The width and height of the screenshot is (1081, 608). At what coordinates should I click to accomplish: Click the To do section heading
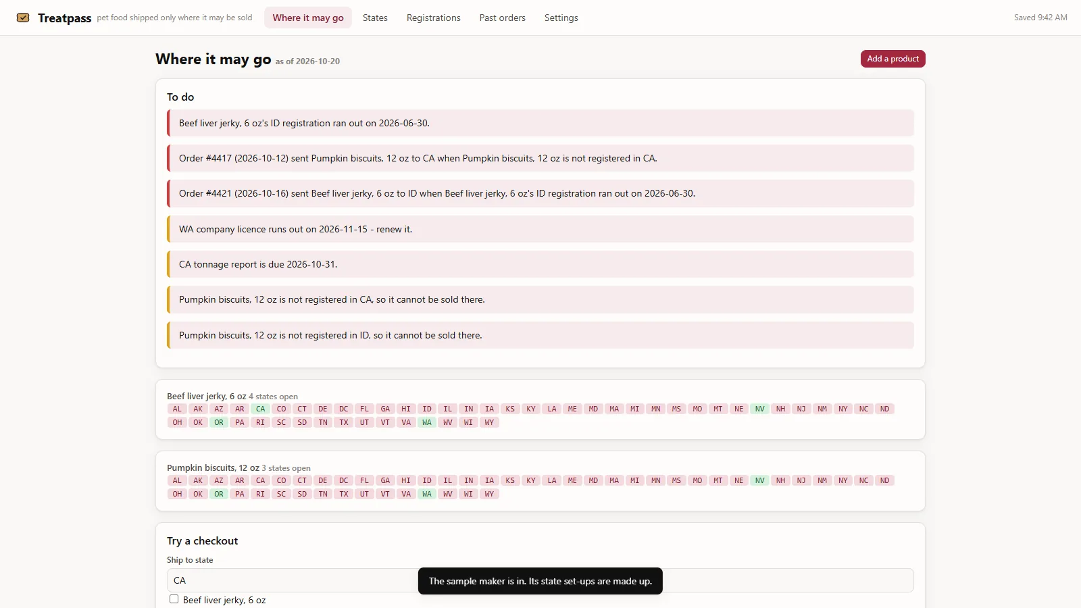pyautogui.click(x=180, y=97)
